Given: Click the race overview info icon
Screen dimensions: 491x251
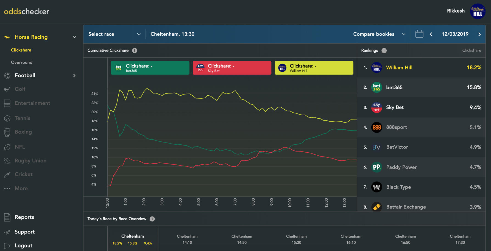Looking at the screenshot, I should click(x=152, y=219).
